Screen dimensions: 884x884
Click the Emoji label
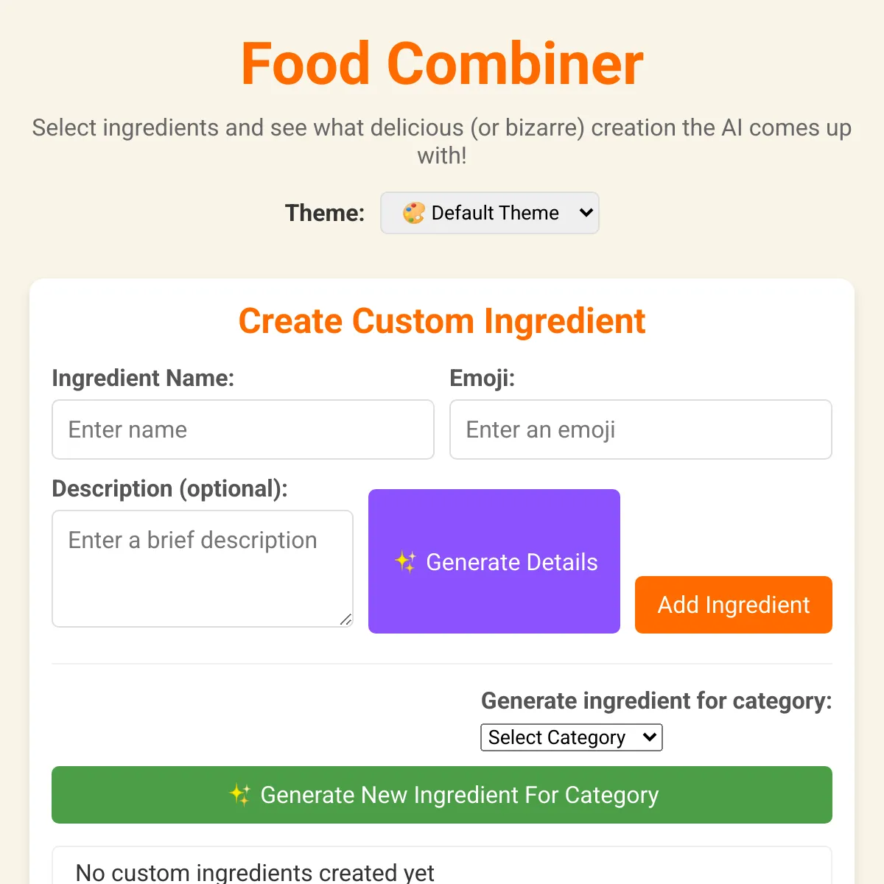tap(483, 378)
